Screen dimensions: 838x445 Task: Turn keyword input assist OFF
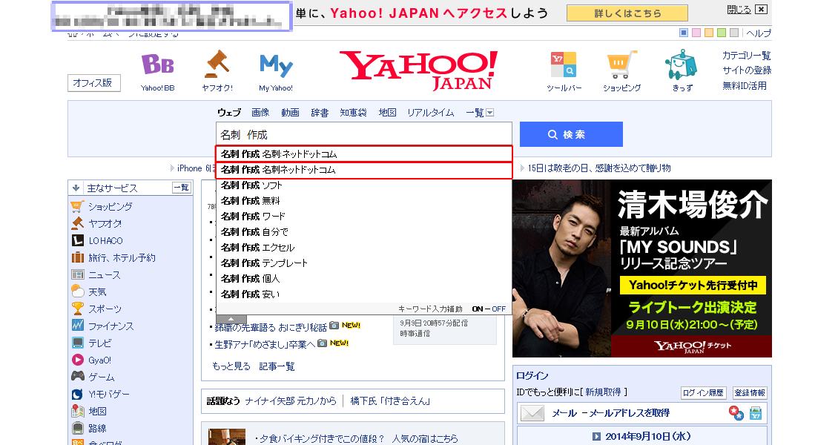point(498,309)
